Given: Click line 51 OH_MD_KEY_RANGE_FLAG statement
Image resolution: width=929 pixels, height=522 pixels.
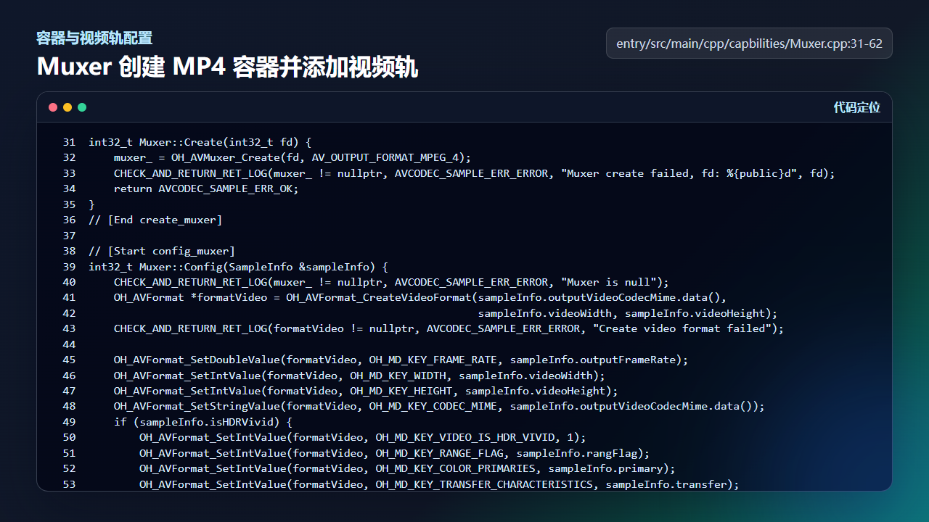Looking at the screenshot, I should 395,453.
